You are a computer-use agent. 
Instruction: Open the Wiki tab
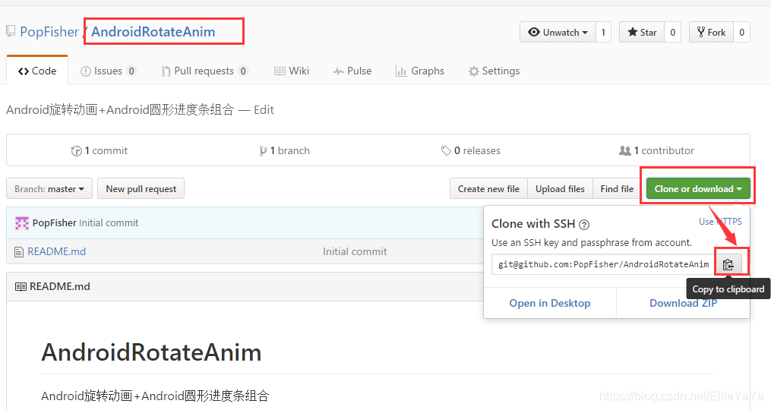point(292,71)
